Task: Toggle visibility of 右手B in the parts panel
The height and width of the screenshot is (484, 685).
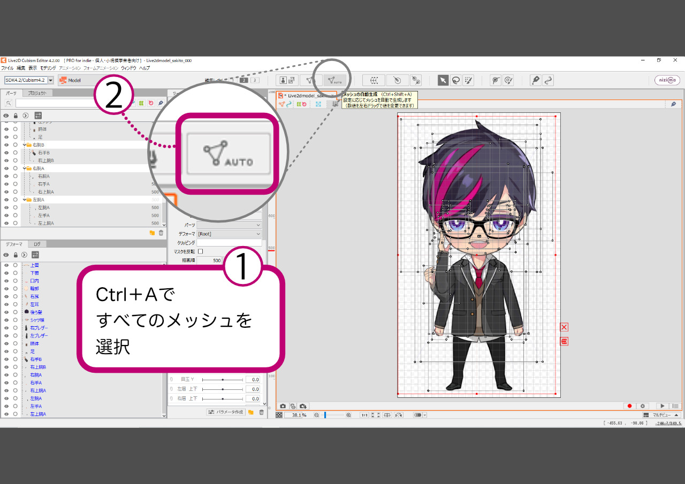Action: (6, 153)
